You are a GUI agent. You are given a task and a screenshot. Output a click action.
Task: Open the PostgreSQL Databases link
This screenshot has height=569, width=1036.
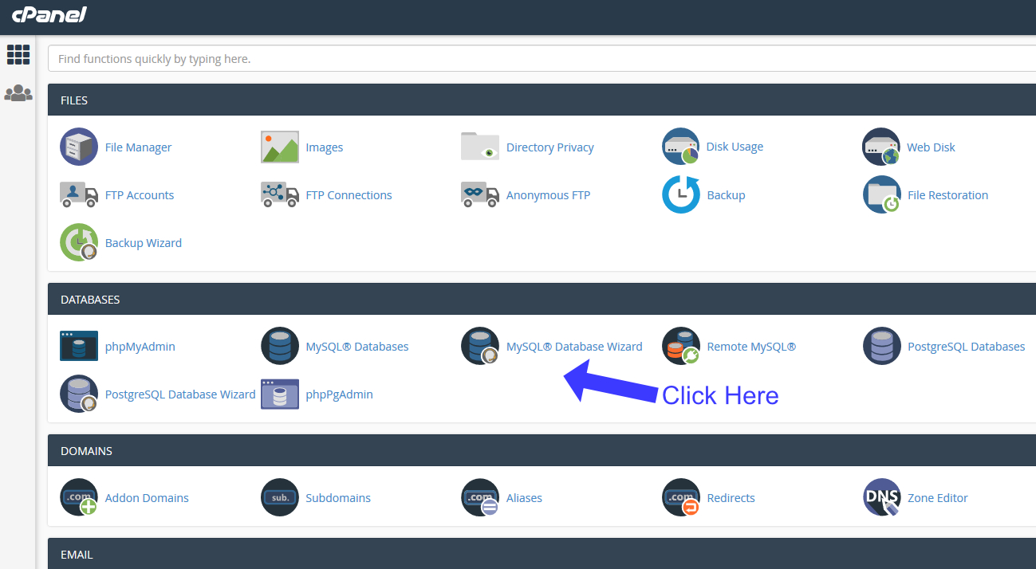pyautogui.click(x=966, y=347)
